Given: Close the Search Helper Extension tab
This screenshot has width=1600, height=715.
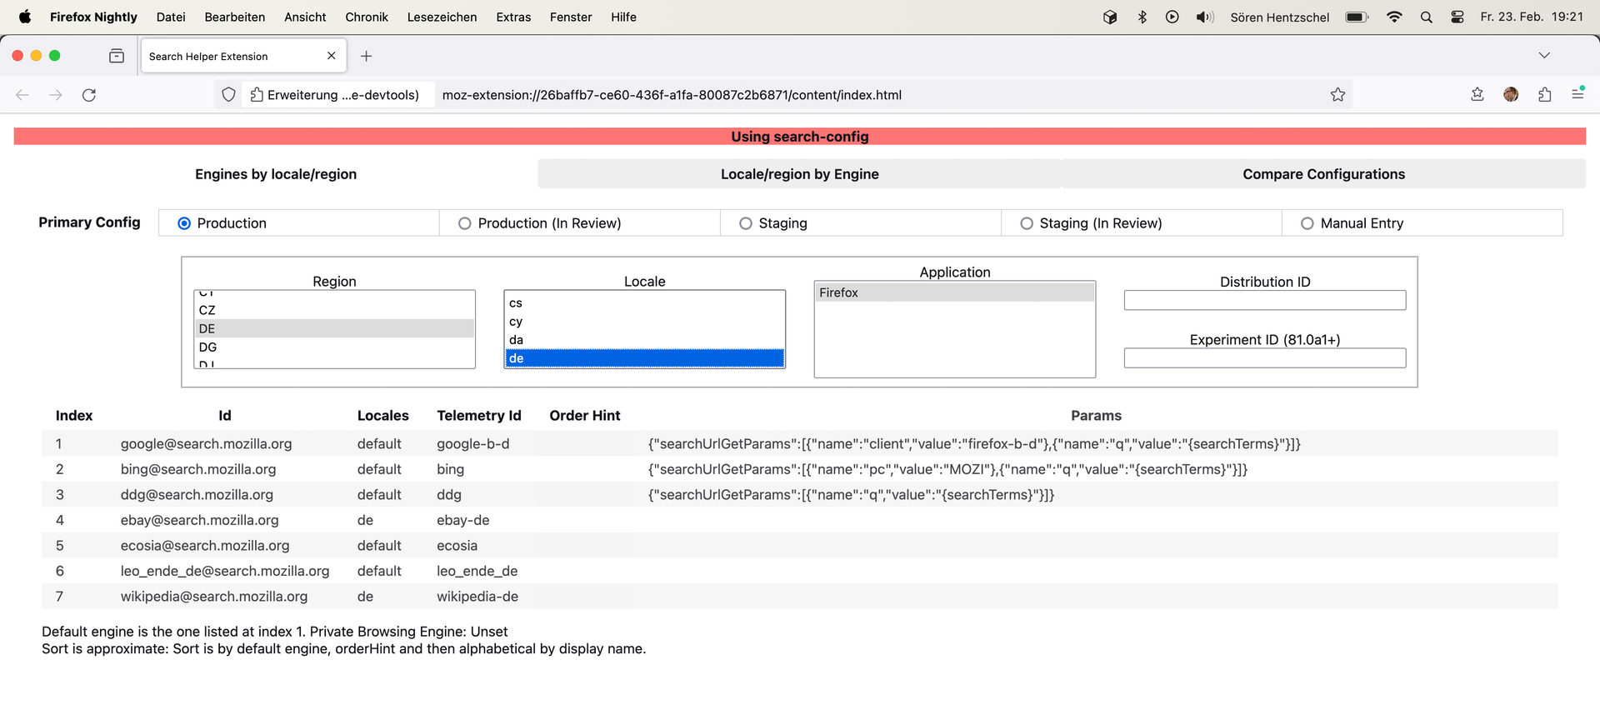Looking at the screenshot, I should (x=332, y=56).
